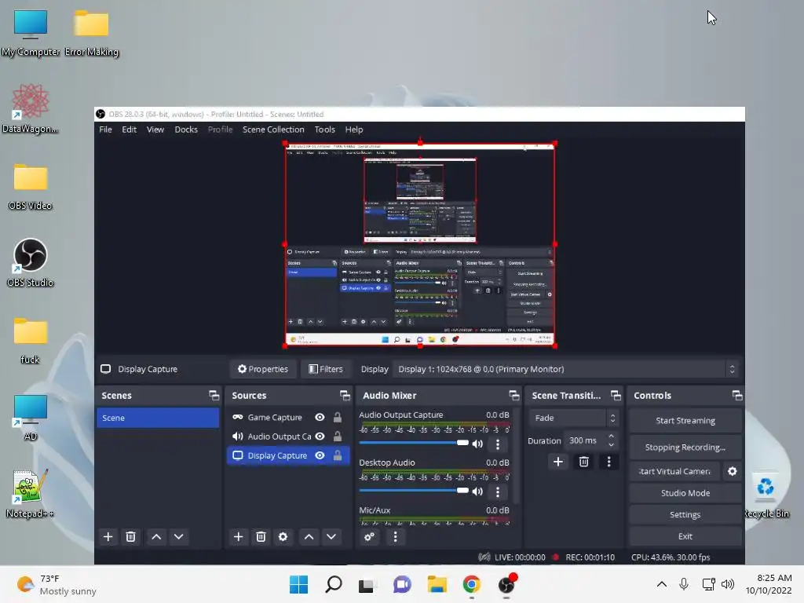Open the Help menu
The image size is (804, 603).
[354, 130]
